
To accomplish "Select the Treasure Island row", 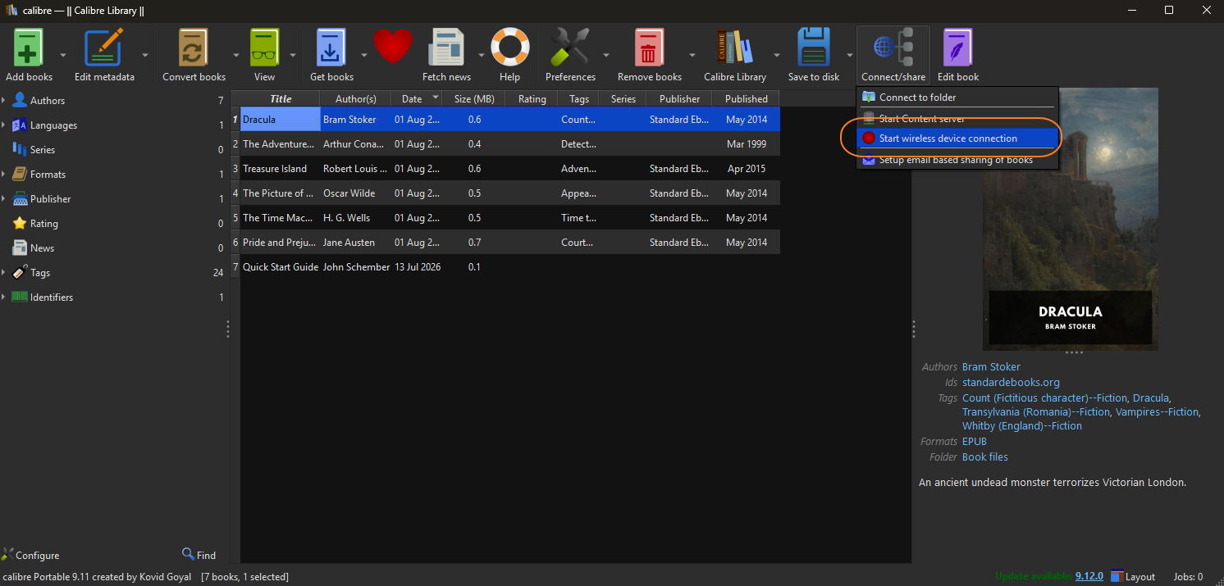I will pyautogui.click(x=505, y=168).
